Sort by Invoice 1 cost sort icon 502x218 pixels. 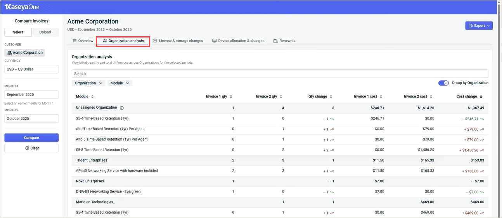click(381, 97)
